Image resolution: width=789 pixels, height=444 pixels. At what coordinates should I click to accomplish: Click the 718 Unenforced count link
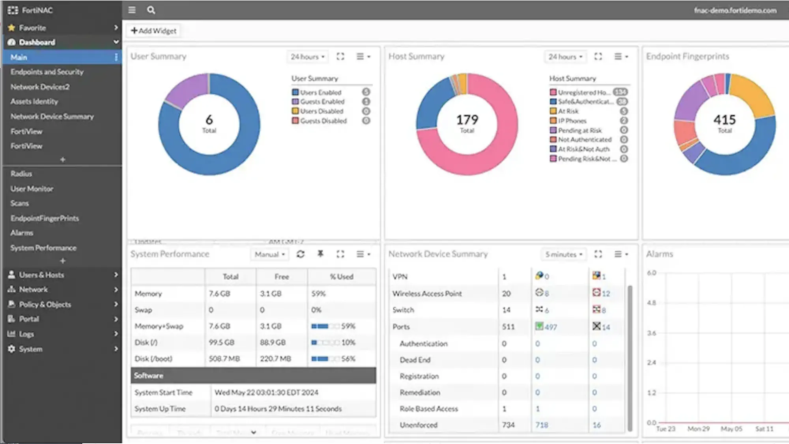pyautogui.click(x=542, y=425)
